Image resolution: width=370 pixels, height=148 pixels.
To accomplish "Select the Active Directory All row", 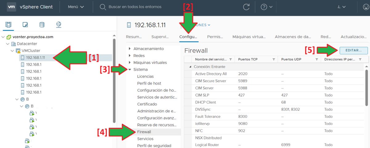I will pyautogui.click(x=274, y=74).
